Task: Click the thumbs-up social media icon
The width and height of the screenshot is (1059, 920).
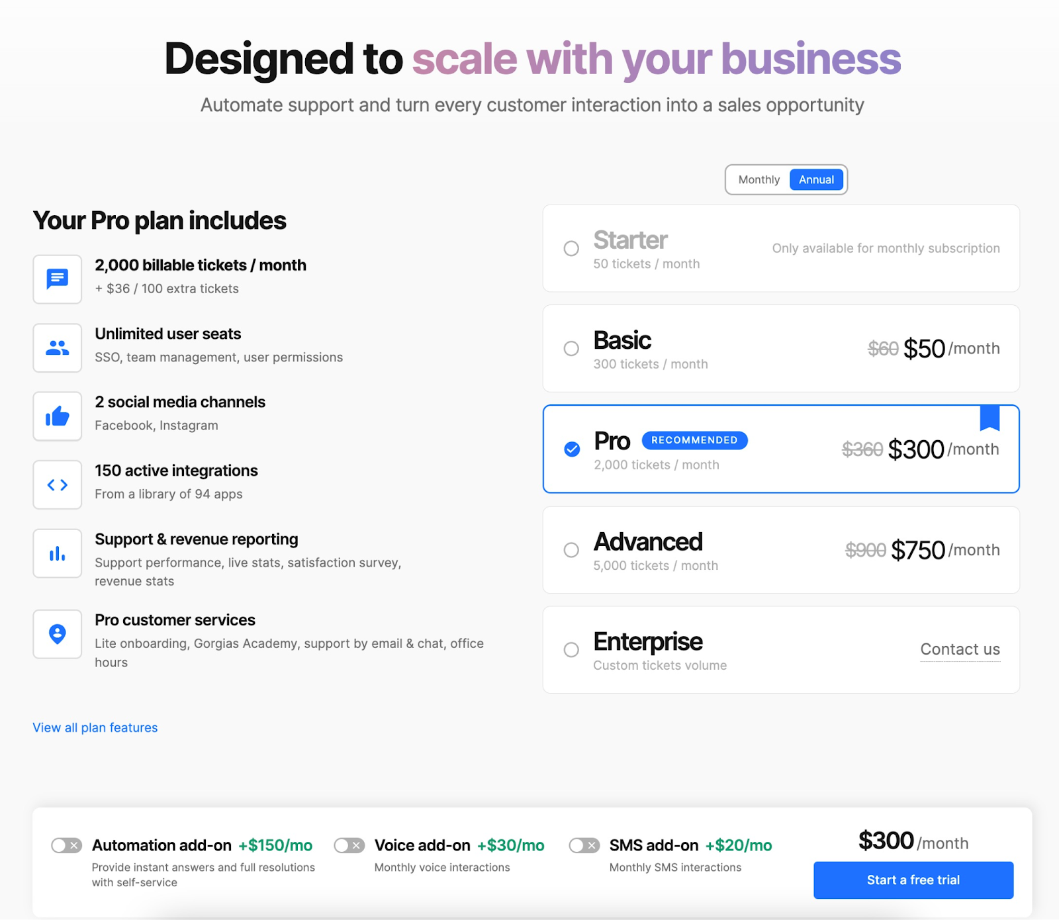Action: coord(58,416)
